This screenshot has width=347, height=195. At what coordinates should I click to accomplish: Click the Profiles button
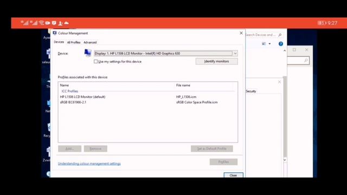coord(223,162)
